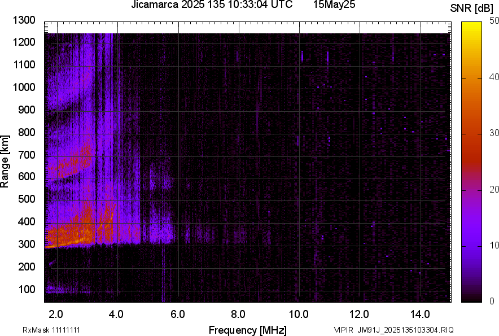Click the frequency tick label '14.0'
The image size is (499, 336).
[420, 315]
